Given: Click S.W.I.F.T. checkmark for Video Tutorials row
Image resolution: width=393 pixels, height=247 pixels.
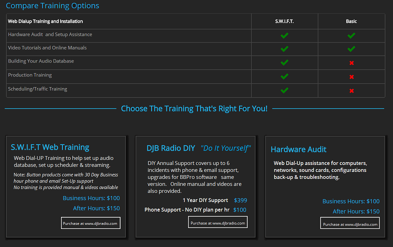Looking at the screenshot, I should pos(284,49).
